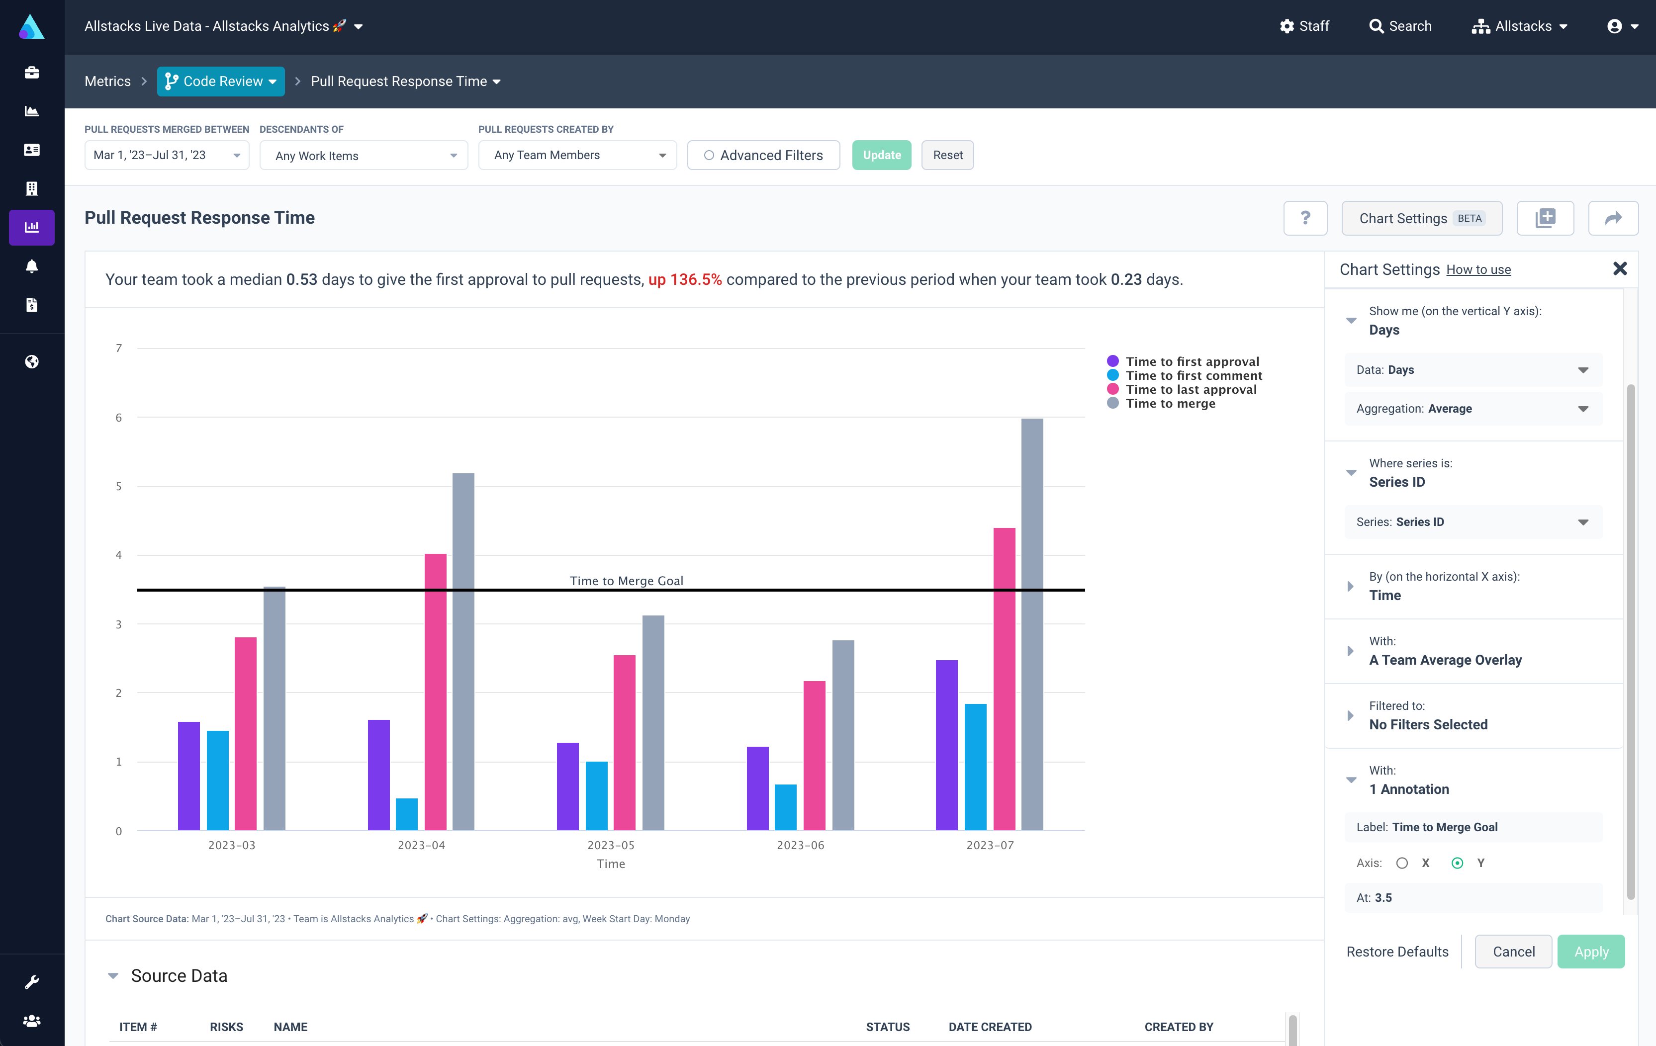Click the Restore Defaults button
This screenshot has width=1656, height=1046.
(x=1397, y=952)
